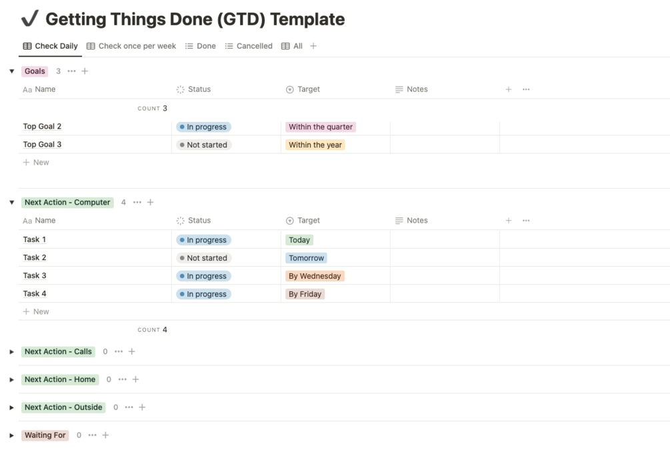This screenshot has height=452, width=670.
Task: Click the table icon beside Check Daily
Action: pyautogui.click(x=27, y=46)
